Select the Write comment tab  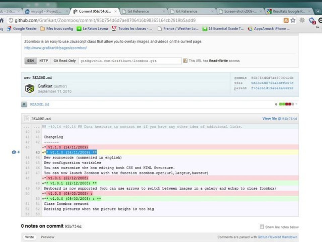(30, 237)
